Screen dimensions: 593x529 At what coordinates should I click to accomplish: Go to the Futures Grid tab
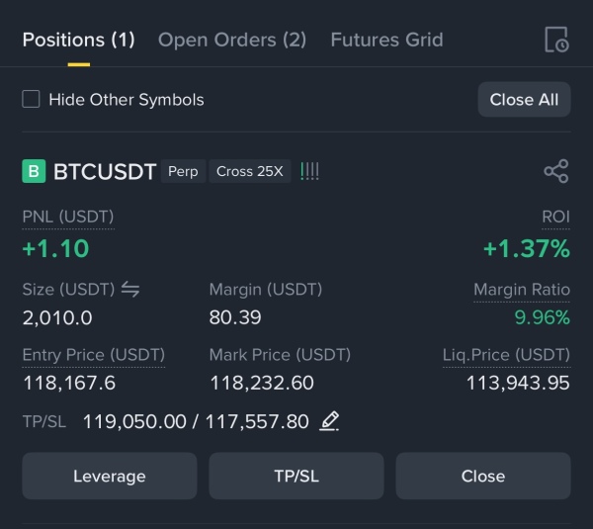click(386, 40)
